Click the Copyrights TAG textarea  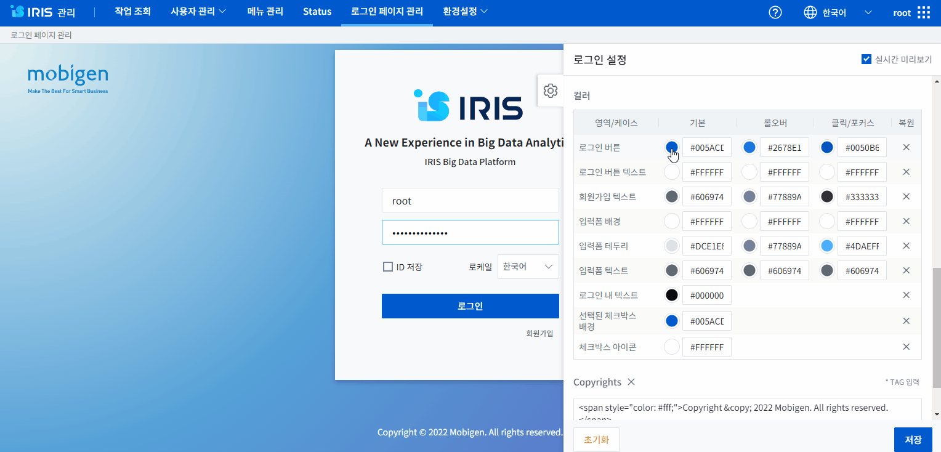pos(747,410)
